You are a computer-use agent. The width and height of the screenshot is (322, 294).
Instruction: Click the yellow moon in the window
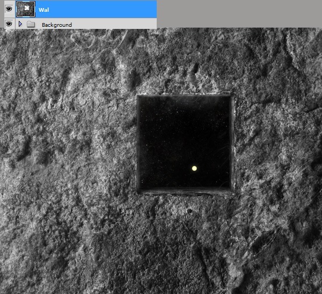[194, 168]
